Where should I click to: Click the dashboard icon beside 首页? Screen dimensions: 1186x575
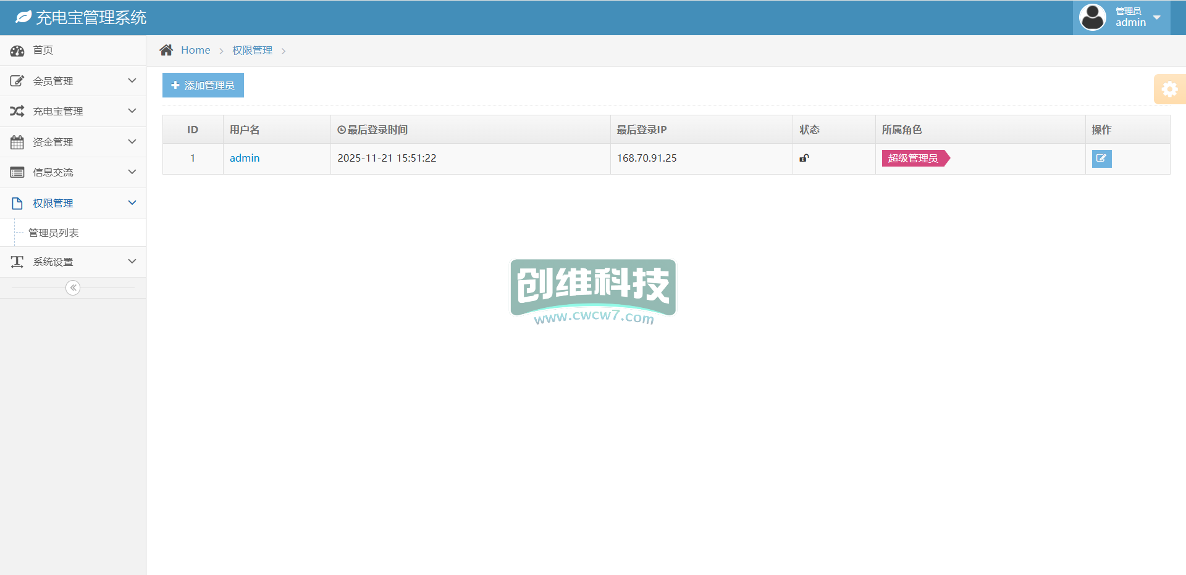tap(17, 51)
